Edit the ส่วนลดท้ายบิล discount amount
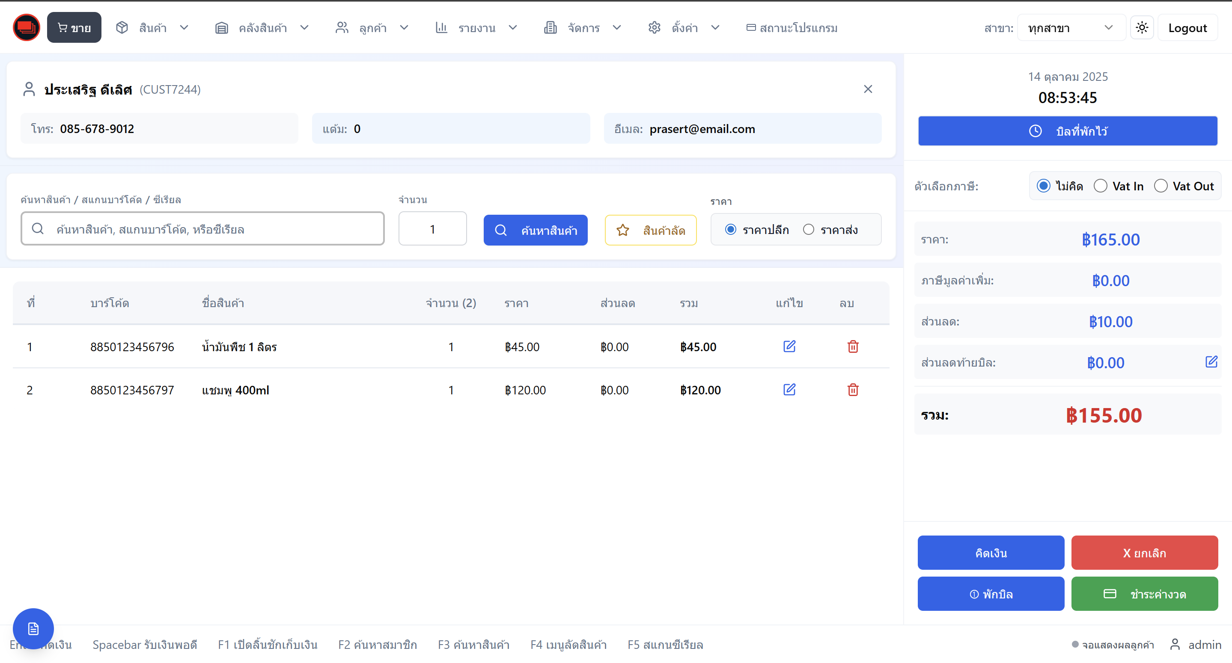 pos(1211,362)
